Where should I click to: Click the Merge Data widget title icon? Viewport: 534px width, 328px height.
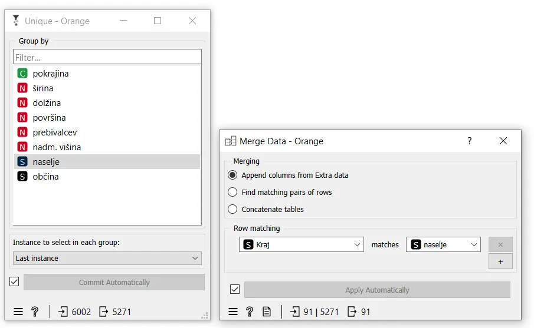point(231,141)
